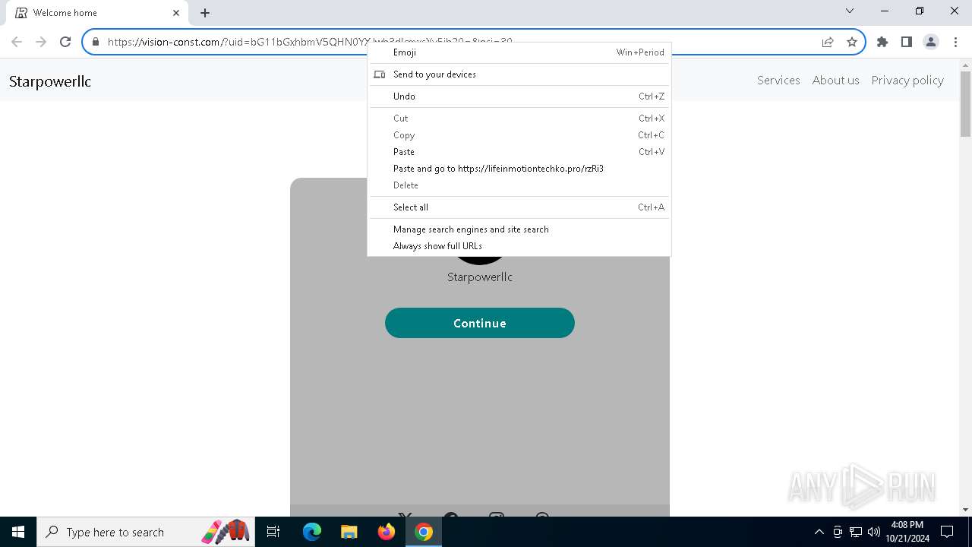
Task: Select Paste from the context menu
Action: tap(519, 152)
